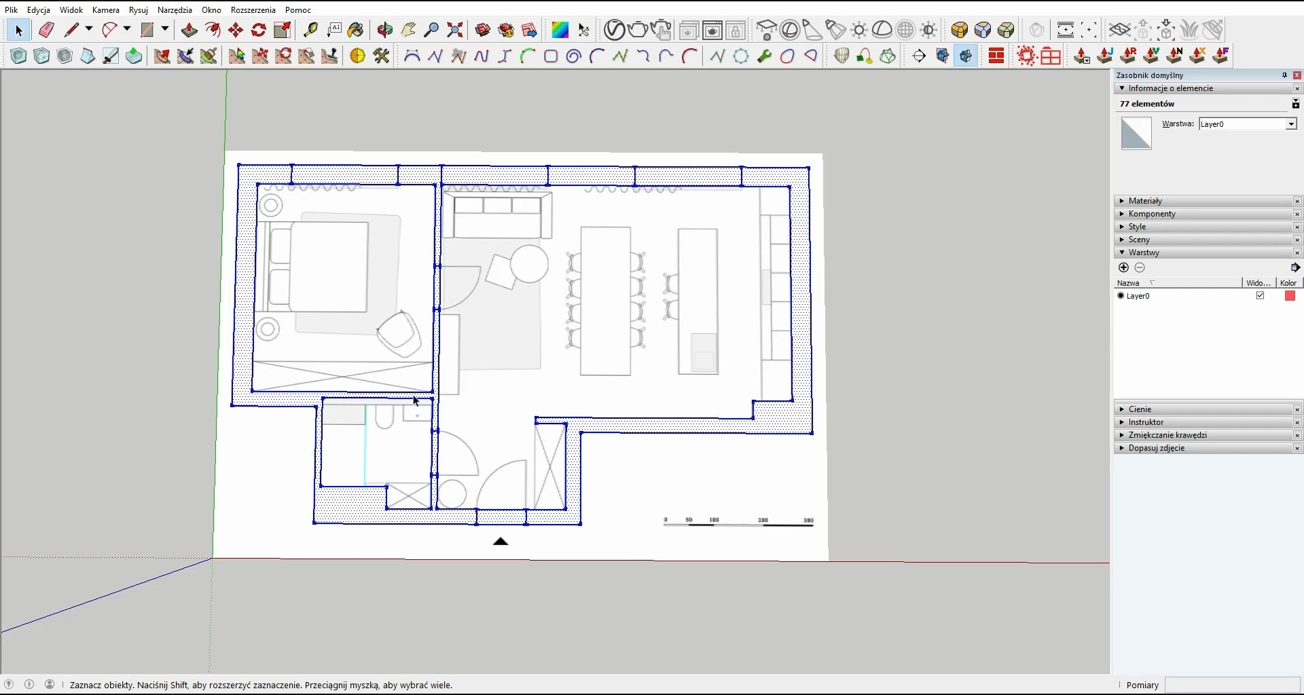The height and width of the screenshot is (695, 1304).
Task: Select the Eraser tool
Action: coord(46,30)
